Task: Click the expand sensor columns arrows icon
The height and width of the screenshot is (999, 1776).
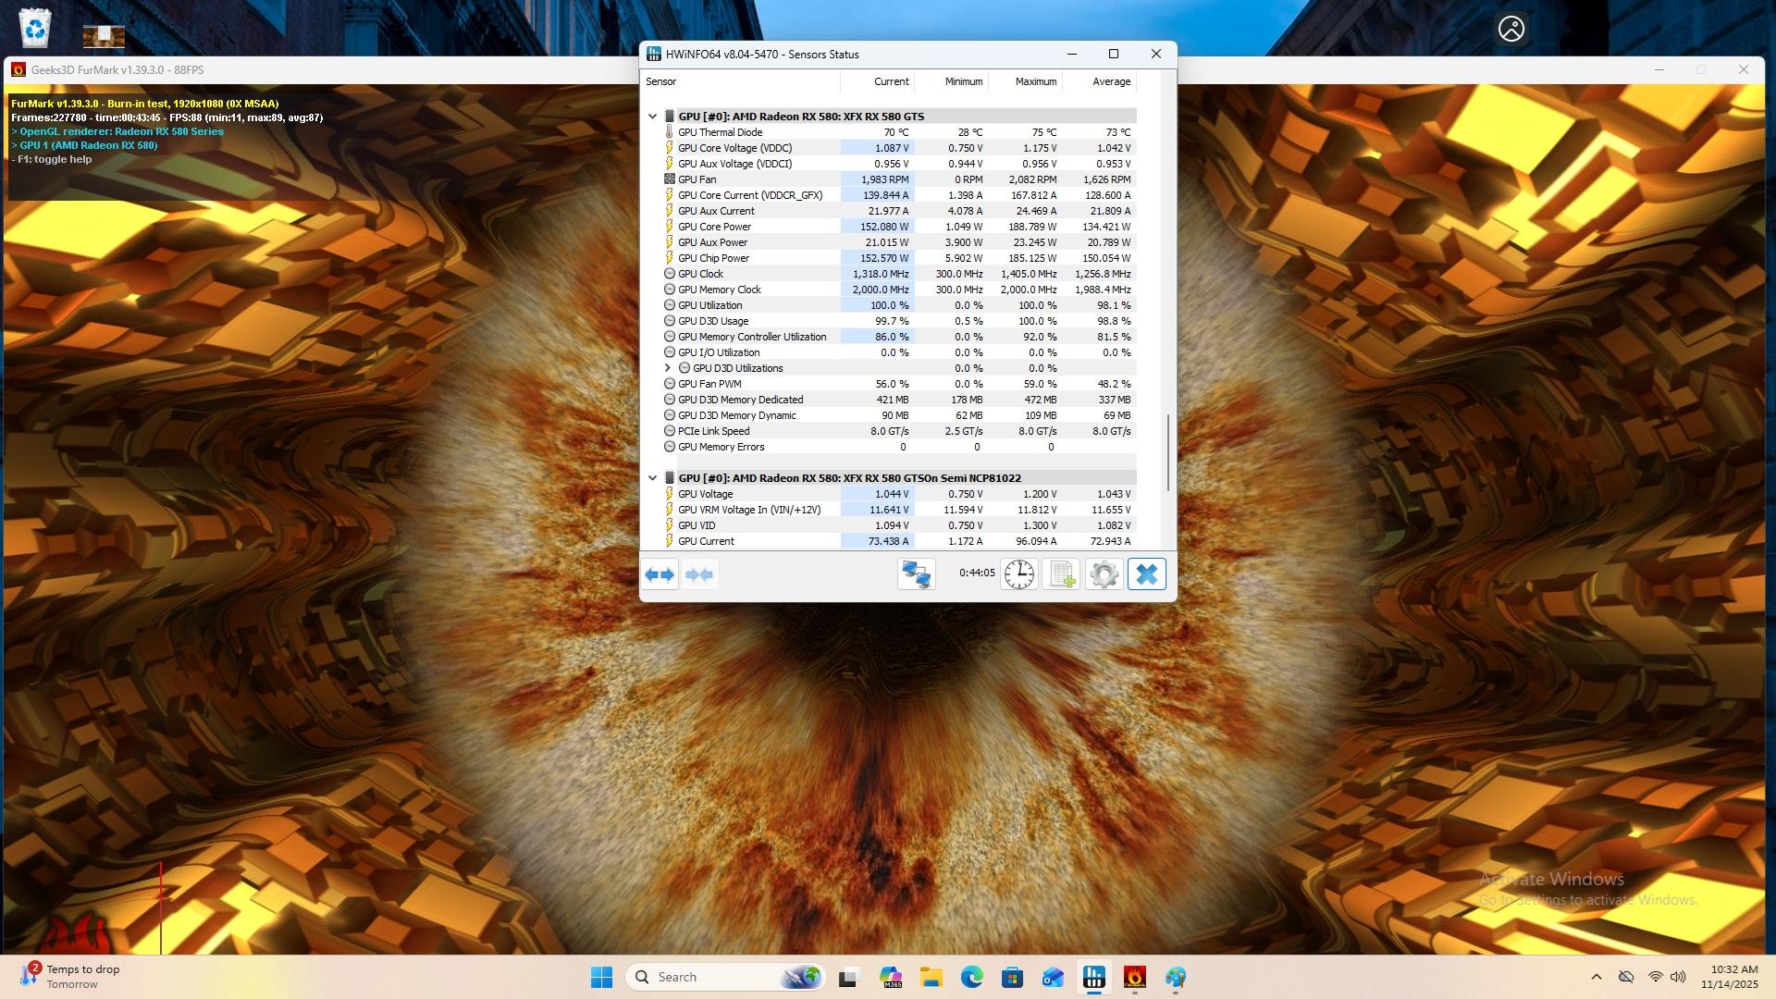Action: tap(660, 574)
